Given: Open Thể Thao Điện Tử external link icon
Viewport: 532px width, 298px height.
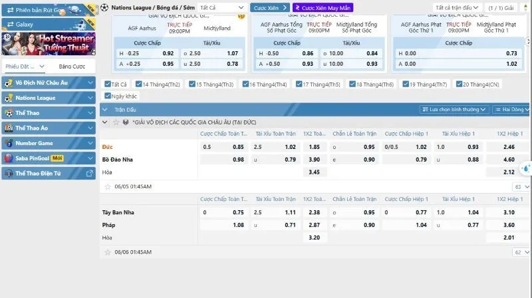Looking at the screenshot, I should 90,173.
